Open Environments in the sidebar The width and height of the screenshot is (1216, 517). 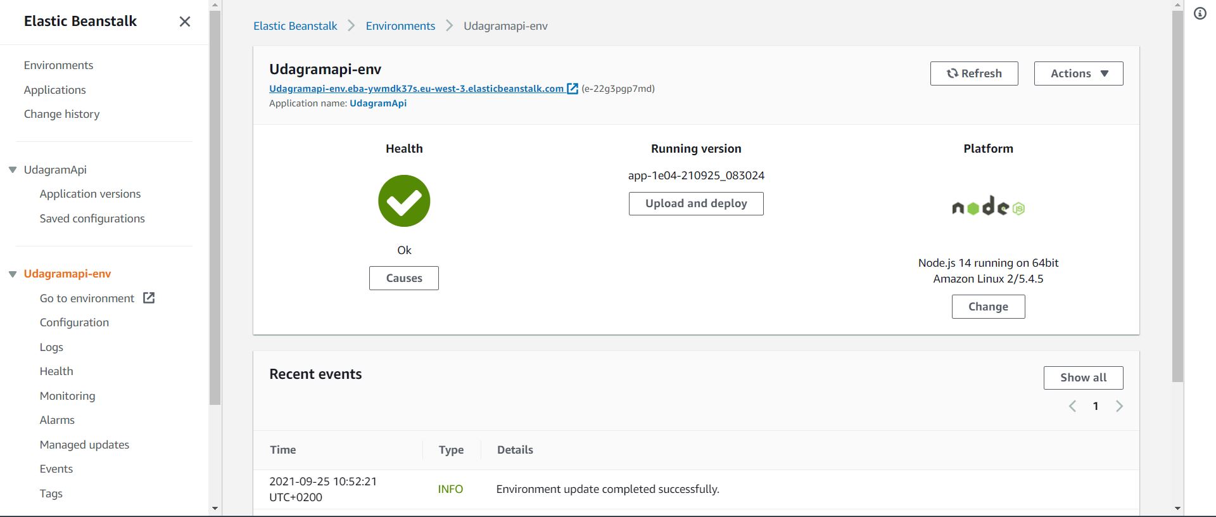(x=58, y=65)
